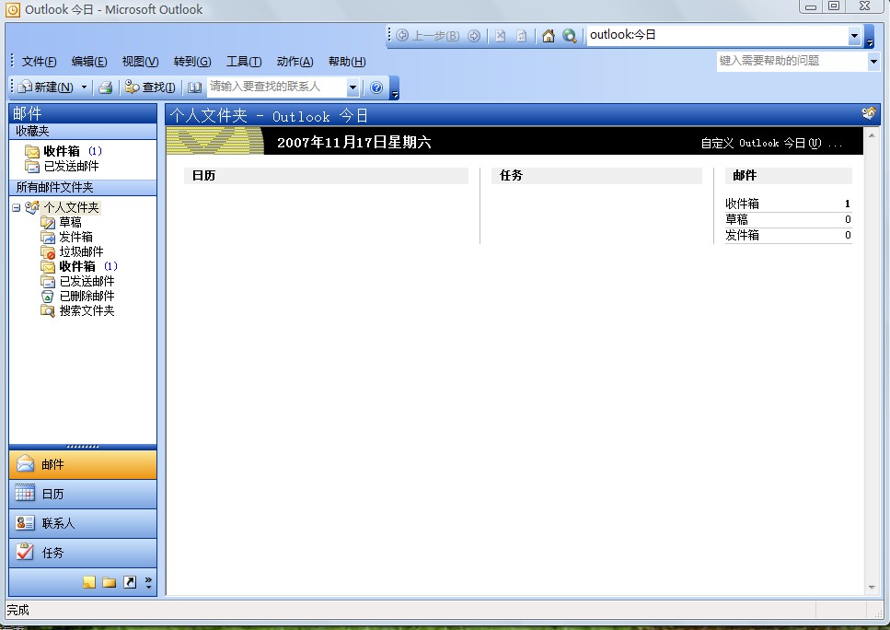Click 发件箱 in mail summary

(742, 235)
